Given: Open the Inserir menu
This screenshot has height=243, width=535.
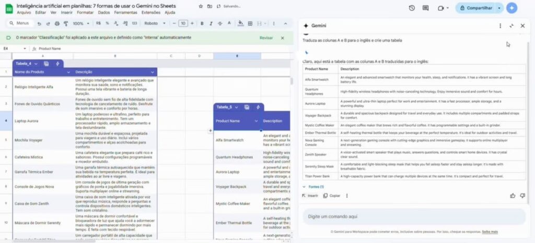Looking at the screenshot, I should click(66, 13).
